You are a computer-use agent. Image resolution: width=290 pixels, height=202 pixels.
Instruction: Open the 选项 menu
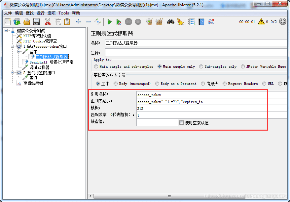52,13
